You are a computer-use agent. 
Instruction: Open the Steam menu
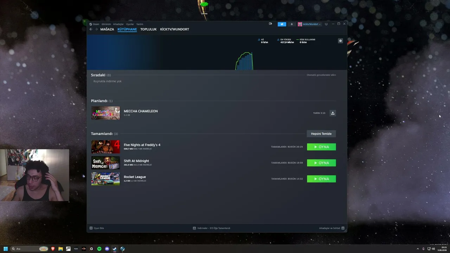96,24
